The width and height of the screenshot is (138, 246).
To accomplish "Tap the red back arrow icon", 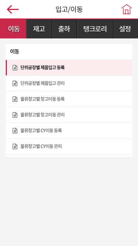I will [x=13, y=9].
